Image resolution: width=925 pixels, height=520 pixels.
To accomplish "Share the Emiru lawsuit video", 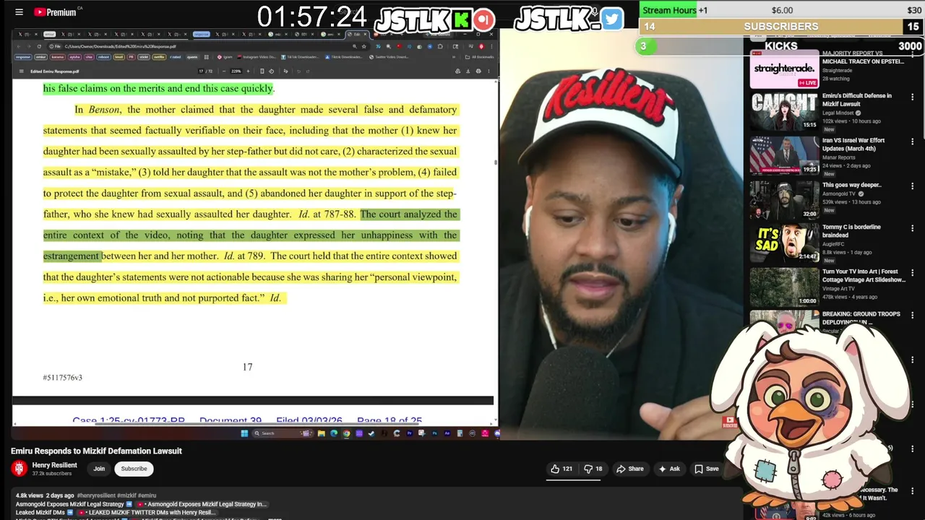I will (629, 469).
